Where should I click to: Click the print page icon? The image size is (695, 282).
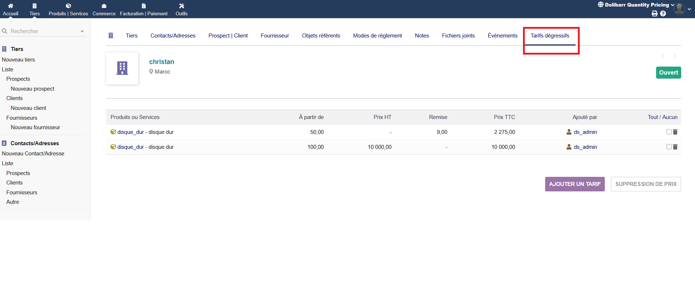click(655, 13)
